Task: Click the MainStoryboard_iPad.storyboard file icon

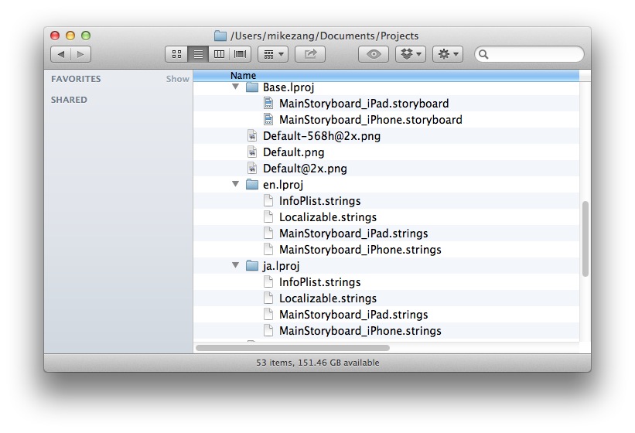Action: [268, 103]
